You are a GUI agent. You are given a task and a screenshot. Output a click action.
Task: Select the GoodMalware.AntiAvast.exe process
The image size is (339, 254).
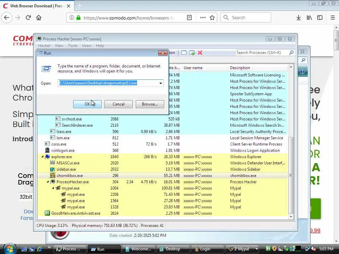point(163,213)
